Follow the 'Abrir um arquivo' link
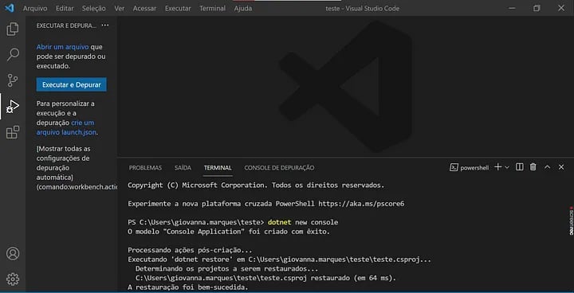Screen dimensions: 574x293 point(63,47)
